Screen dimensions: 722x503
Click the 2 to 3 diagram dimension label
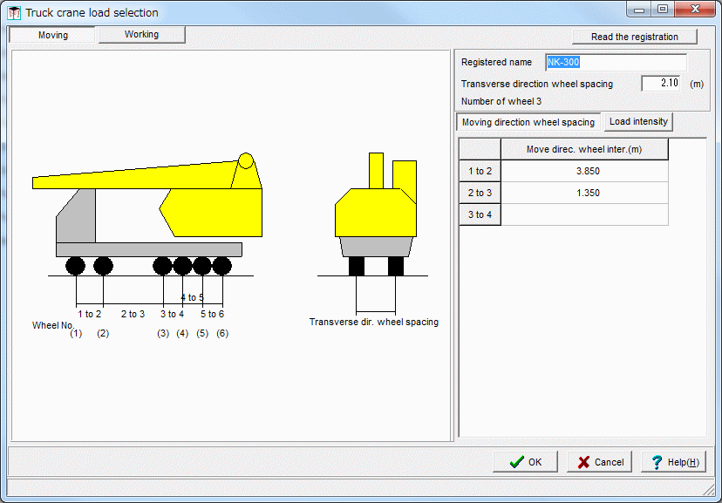point(133,315)
